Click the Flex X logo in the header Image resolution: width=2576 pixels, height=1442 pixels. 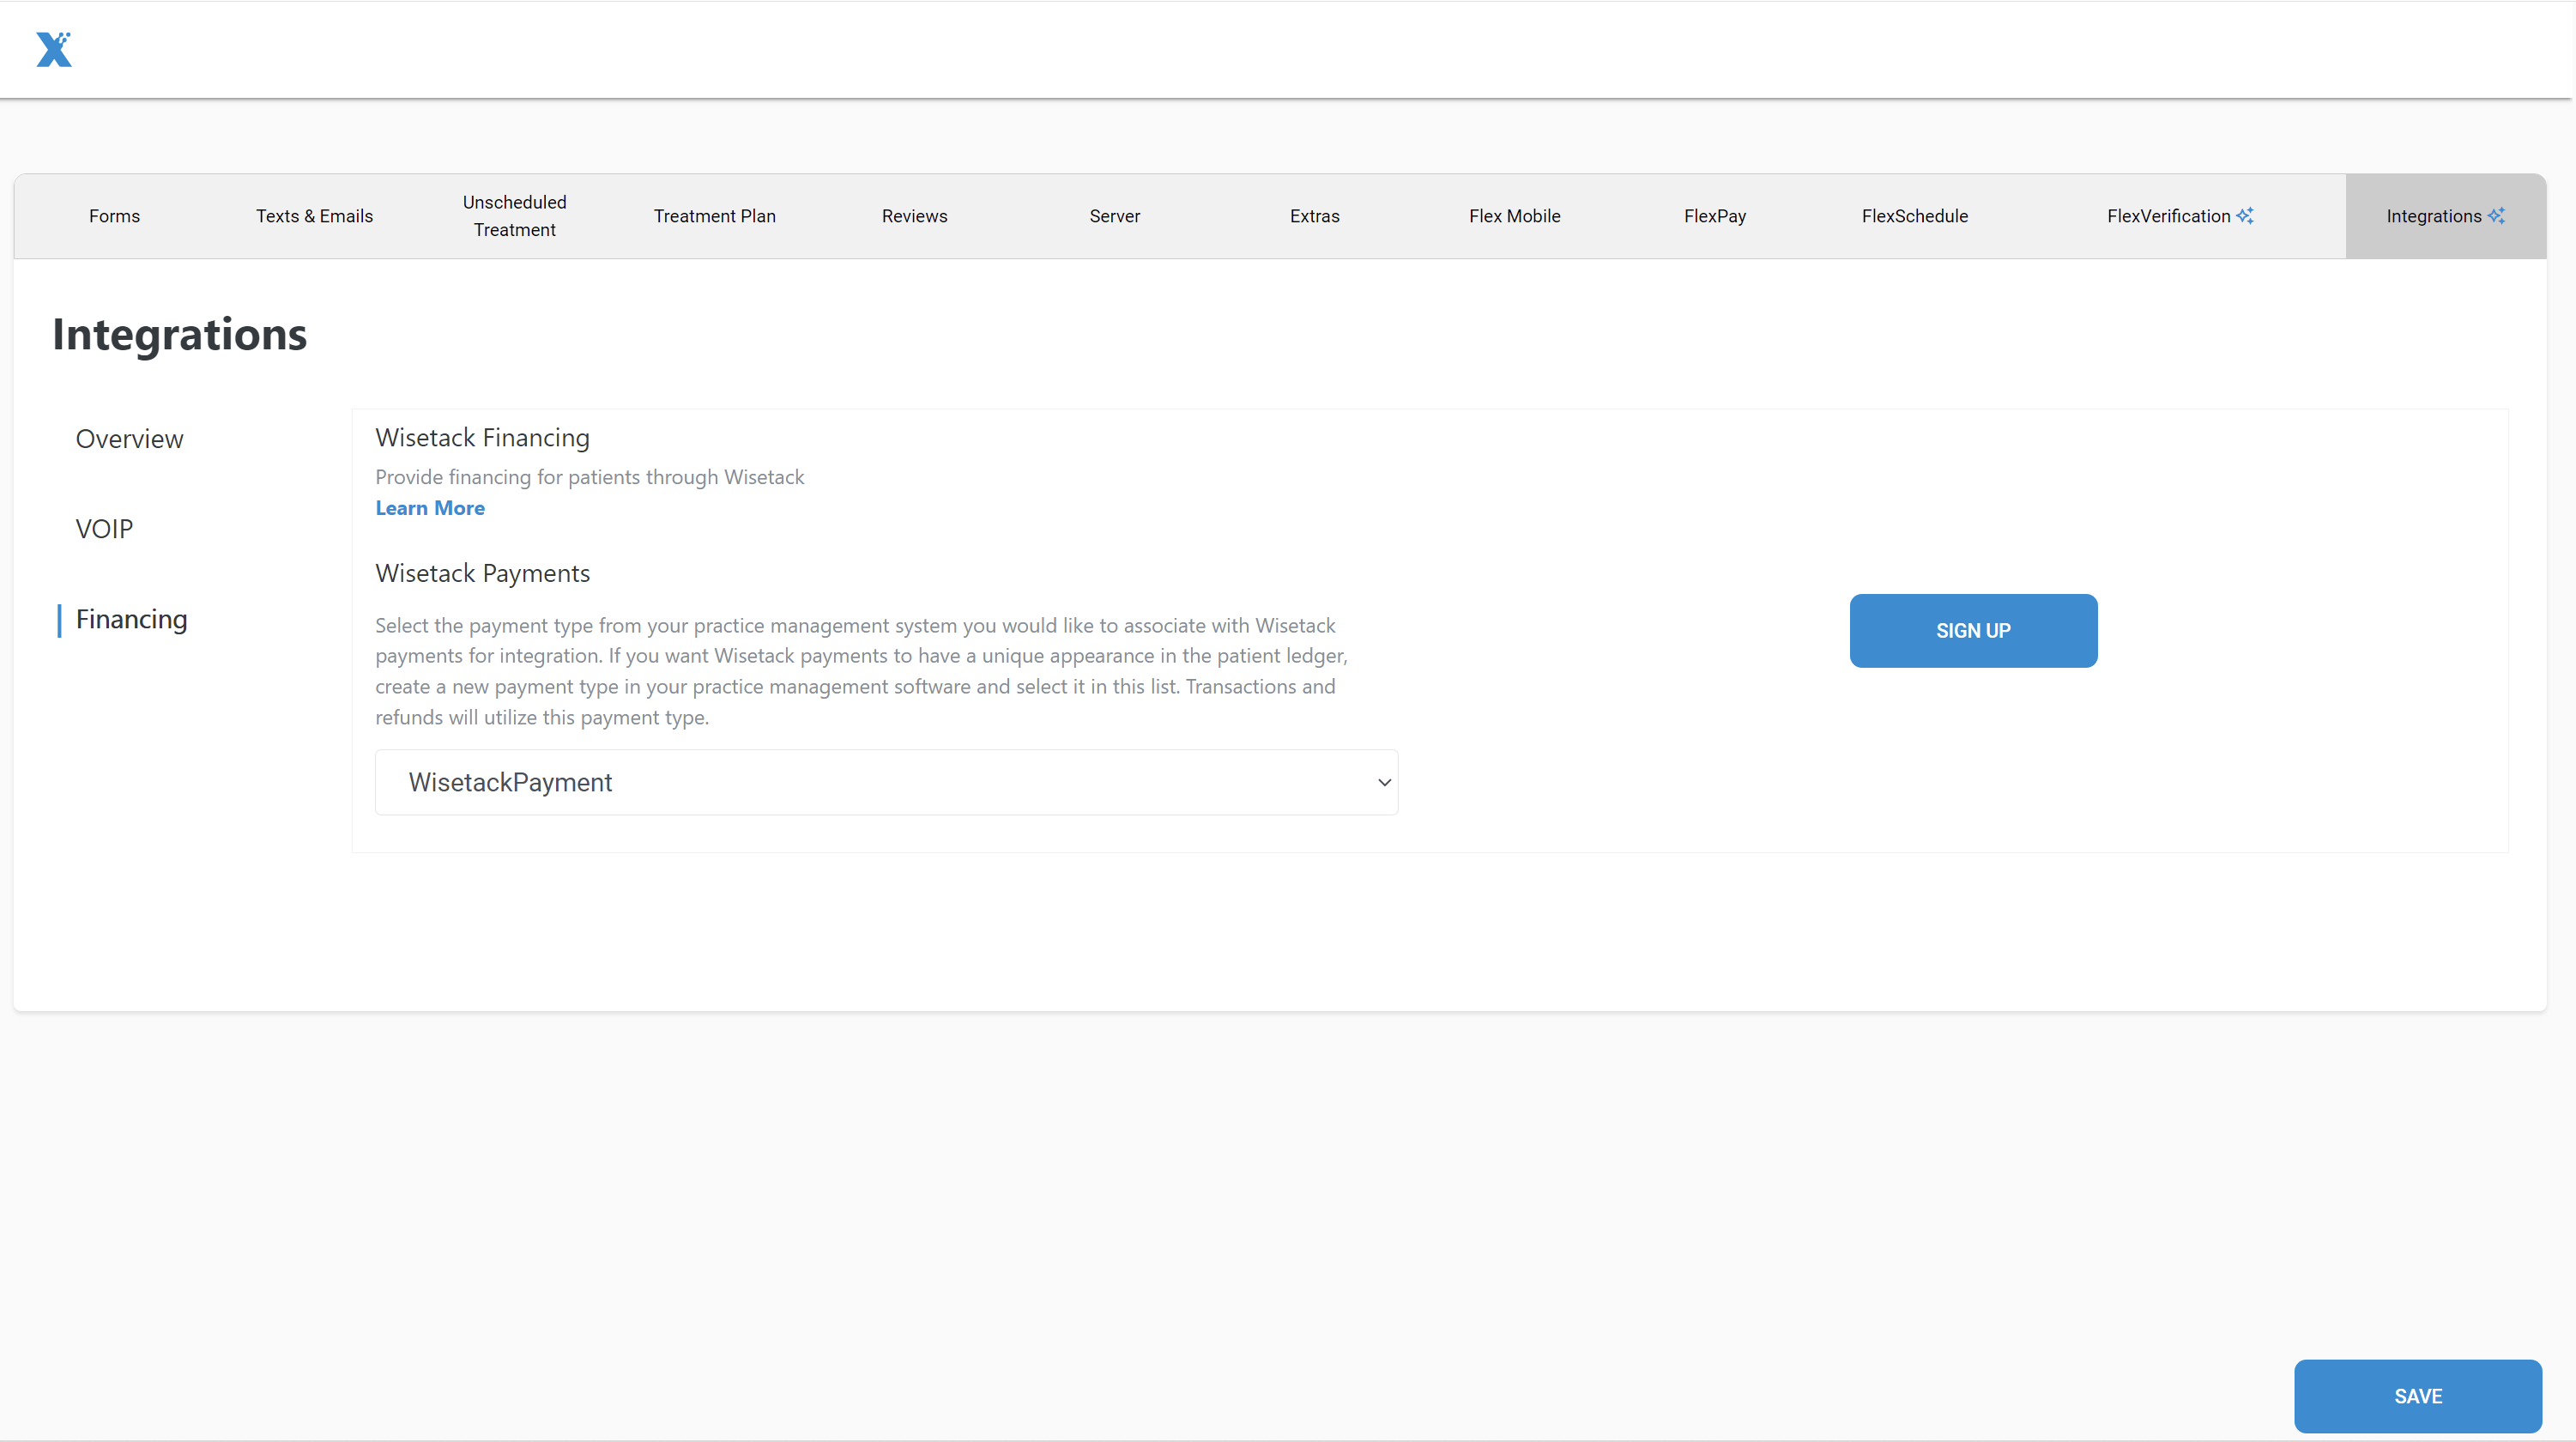coord(55,49)
